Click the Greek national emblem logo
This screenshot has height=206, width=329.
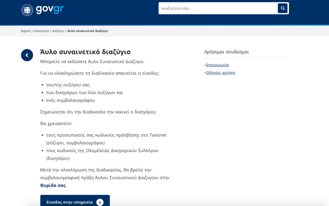pyautogui.click(x=27, y=10)
